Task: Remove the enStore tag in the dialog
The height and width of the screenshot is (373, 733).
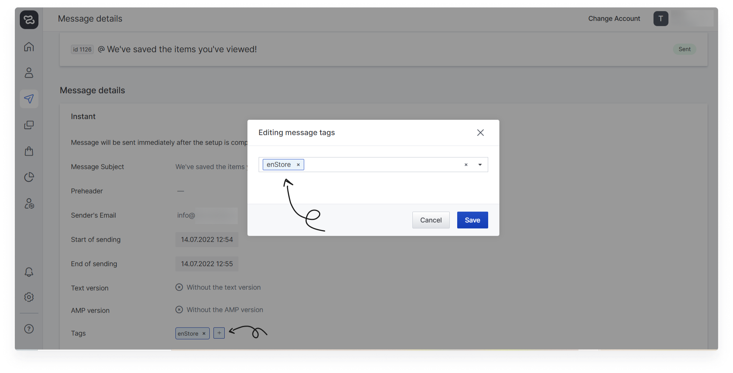Action: 298,165
